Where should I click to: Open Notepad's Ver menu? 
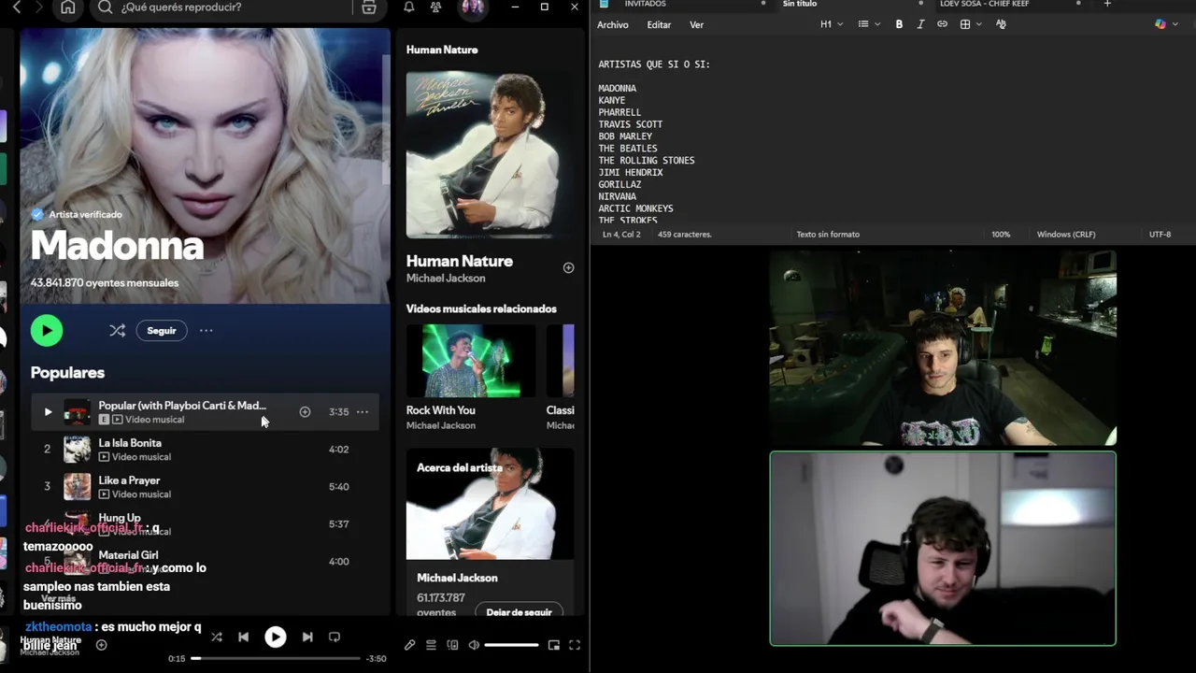coord(697,25)
